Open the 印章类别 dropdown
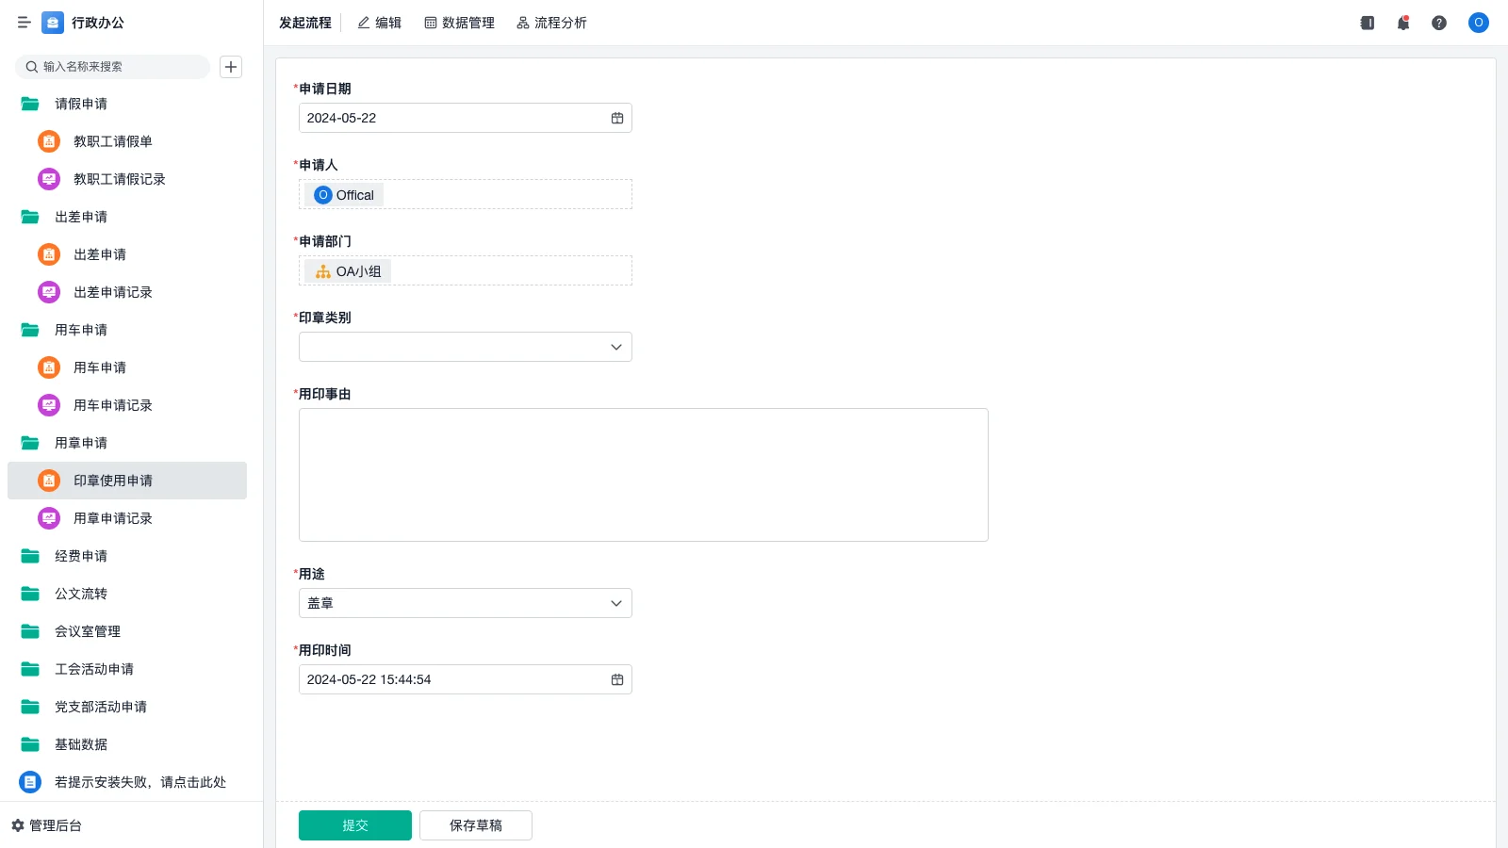 (466, 347)
